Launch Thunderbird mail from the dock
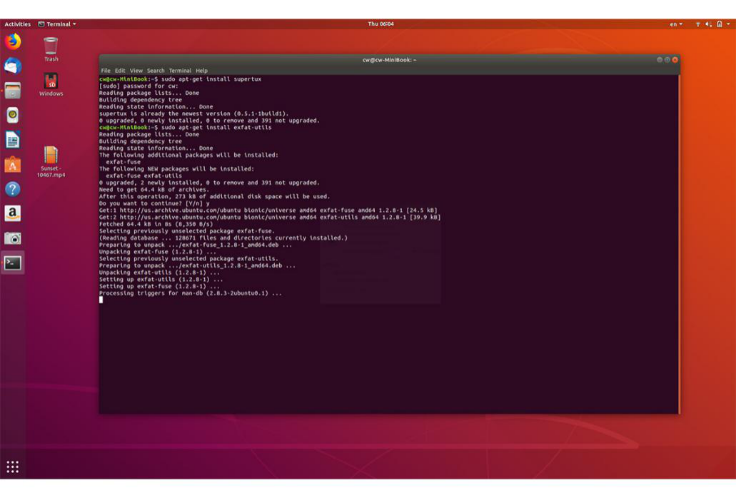This screenshot has width=736, height=493. (13, 66)
